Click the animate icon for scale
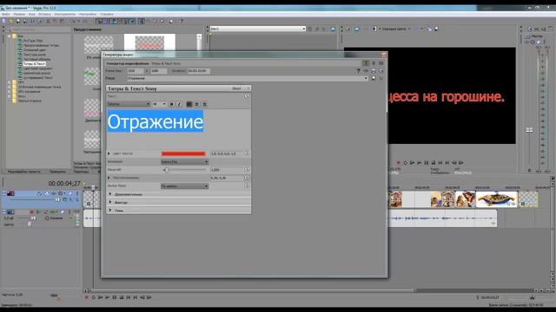556x312 pixels. [x=247, y=170]
